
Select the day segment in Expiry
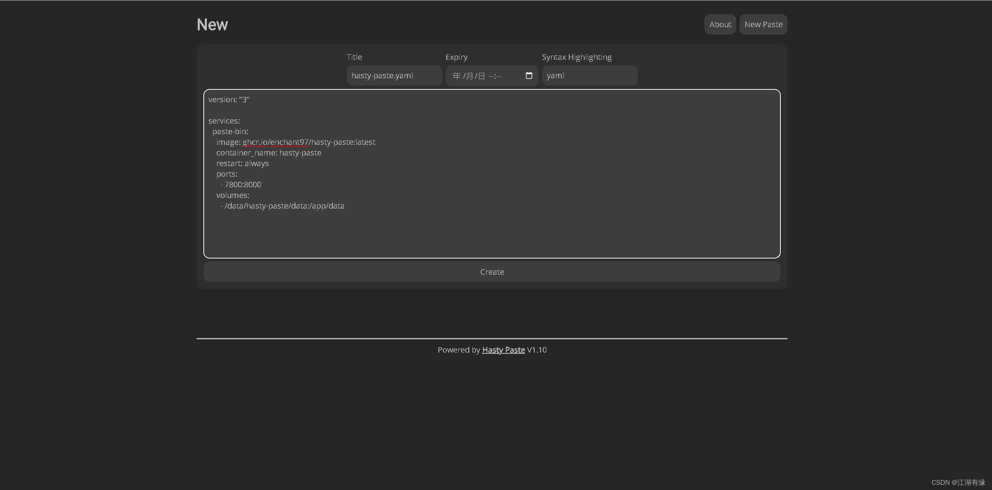(x=481, y=76)
